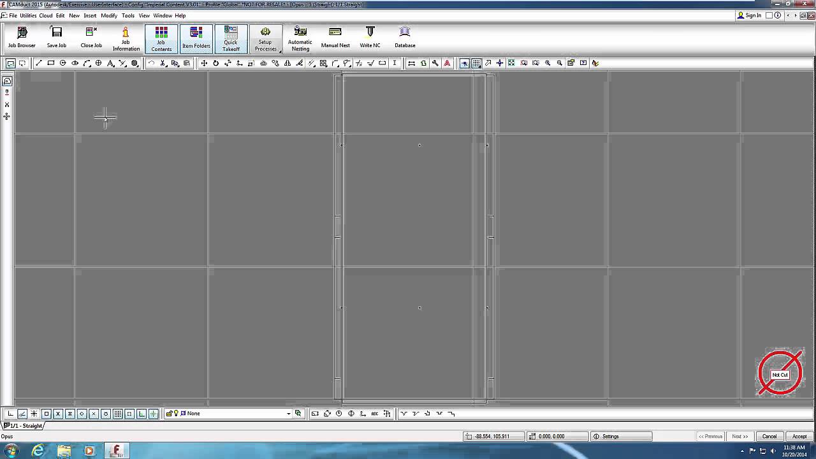Click the Previous button
The image size is (816, 459).
tap(710, 437)
